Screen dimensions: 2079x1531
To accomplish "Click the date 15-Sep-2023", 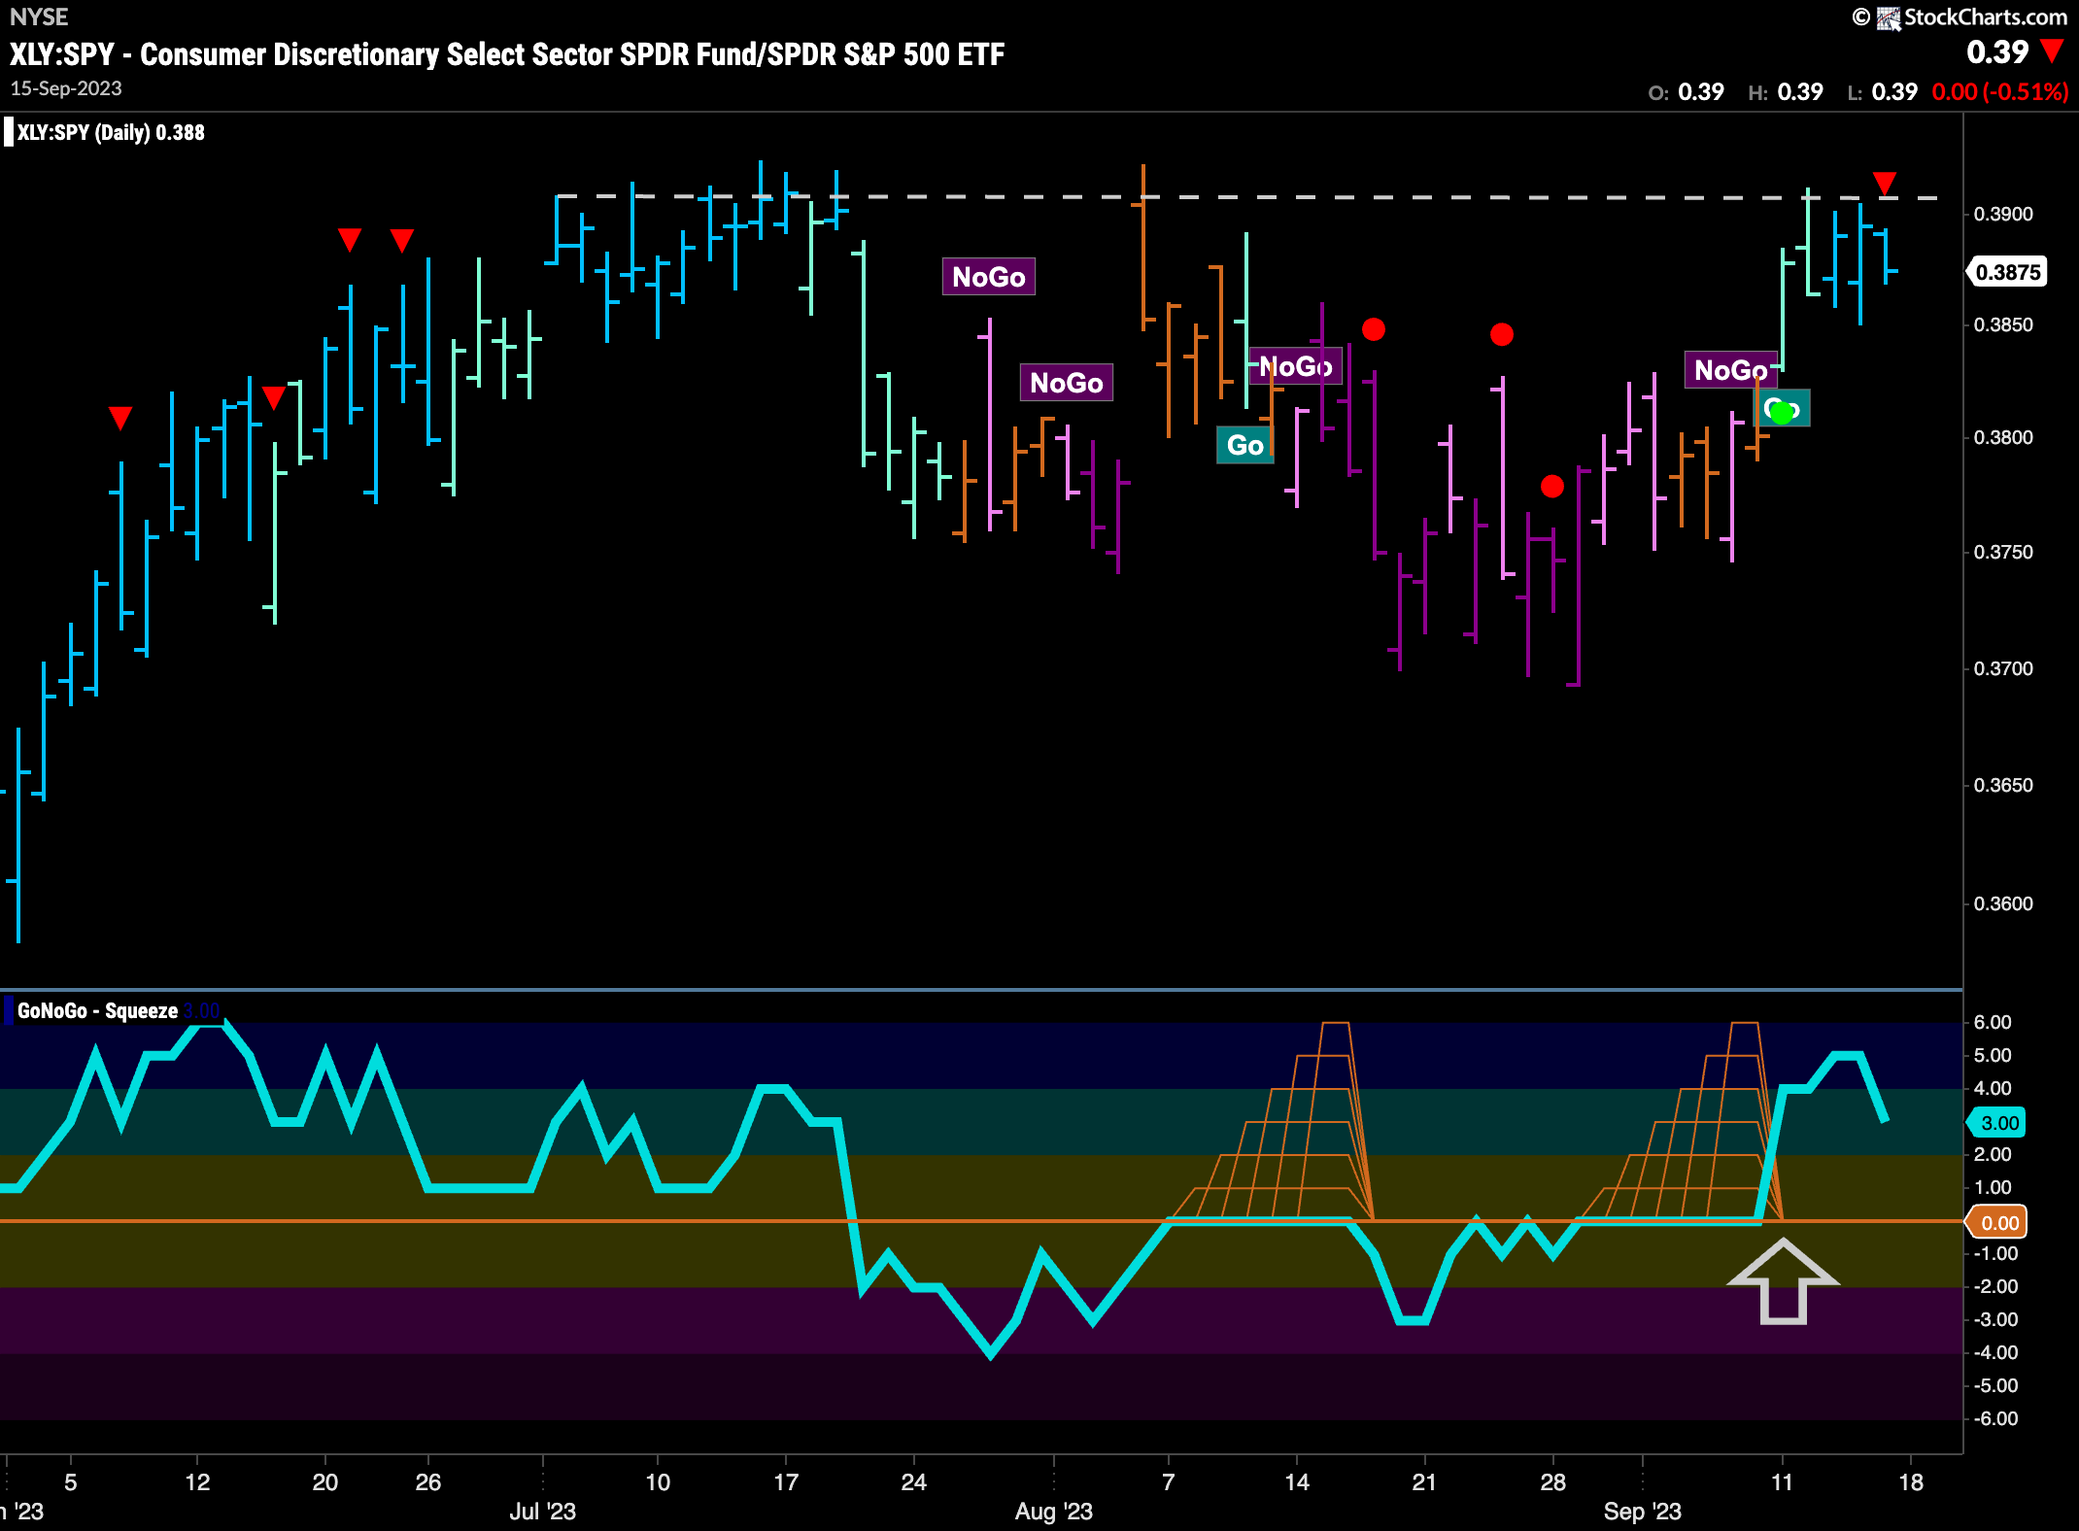I will (66, 88).
